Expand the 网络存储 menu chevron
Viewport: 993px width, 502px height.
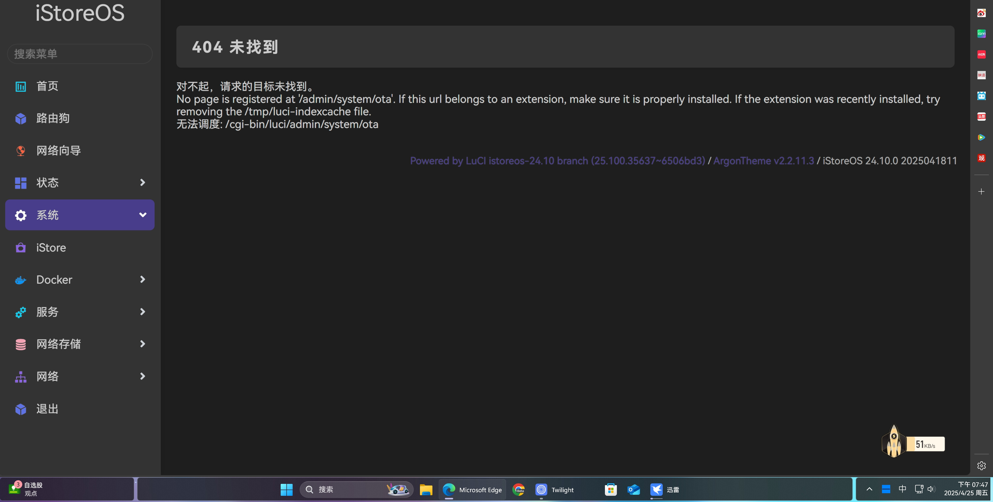point(143,344)
